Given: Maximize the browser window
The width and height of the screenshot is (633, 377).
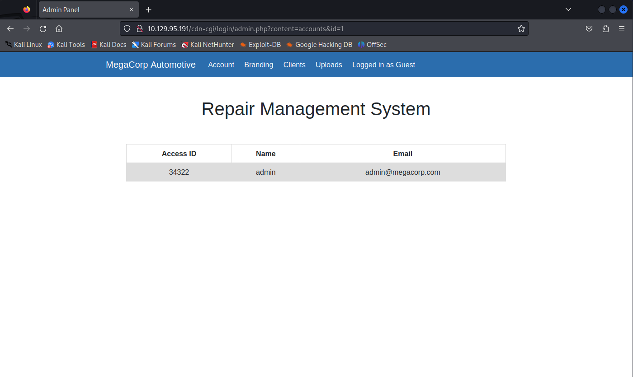Looking at the screenshot, I should (x=613, y=9).
